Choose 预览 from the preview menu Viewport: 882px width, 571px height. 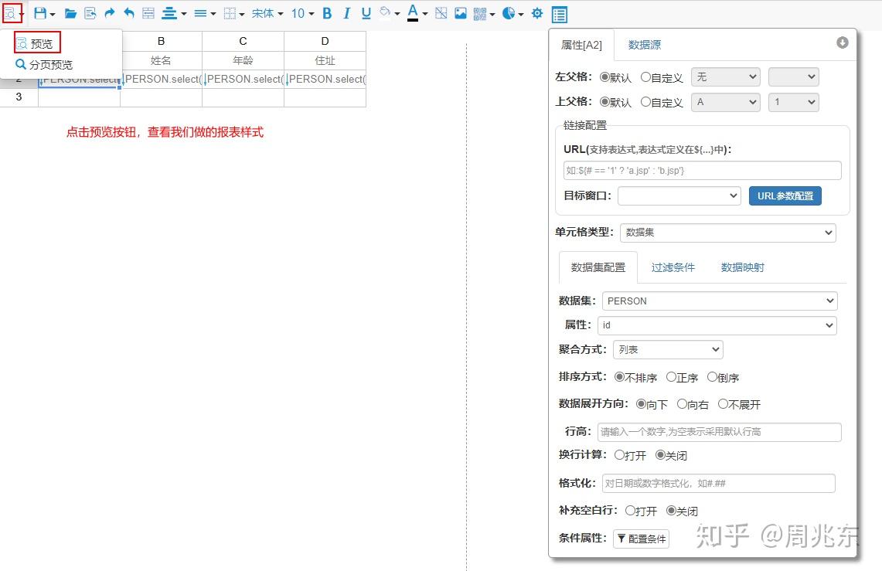37,43
